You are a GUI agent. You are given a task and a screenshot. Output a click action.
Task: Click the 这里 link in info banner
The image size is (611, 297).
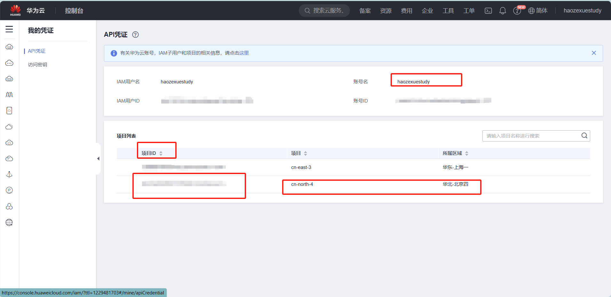[244, 53]
